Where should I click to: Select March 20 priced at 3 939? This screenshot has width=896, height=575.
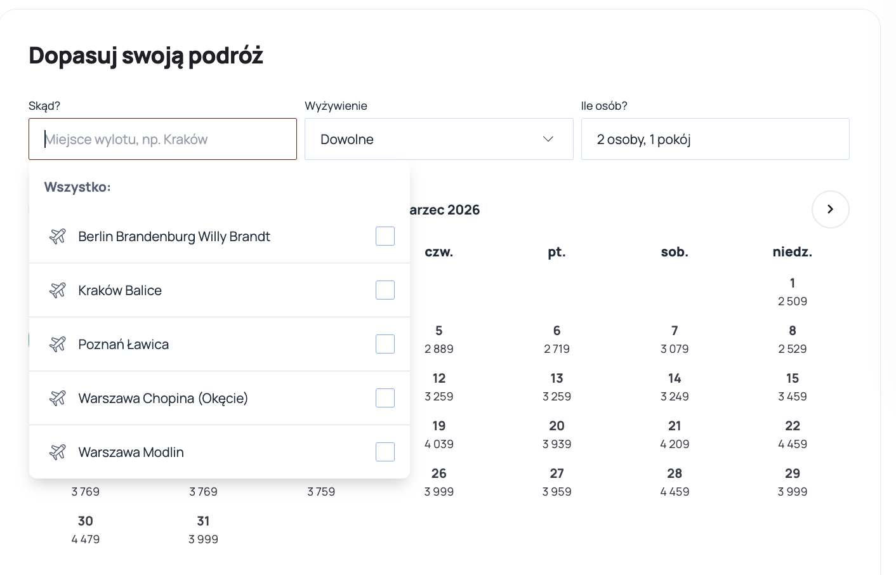557,435
